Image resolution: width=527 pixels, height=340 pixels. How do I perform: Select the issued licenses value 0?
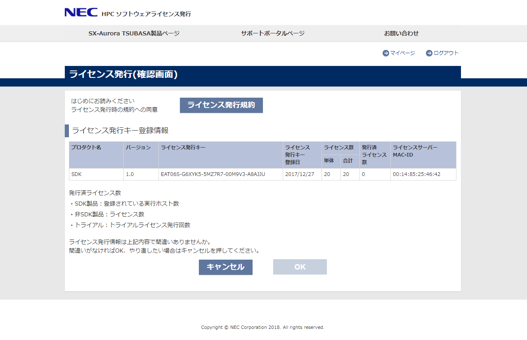375,174
